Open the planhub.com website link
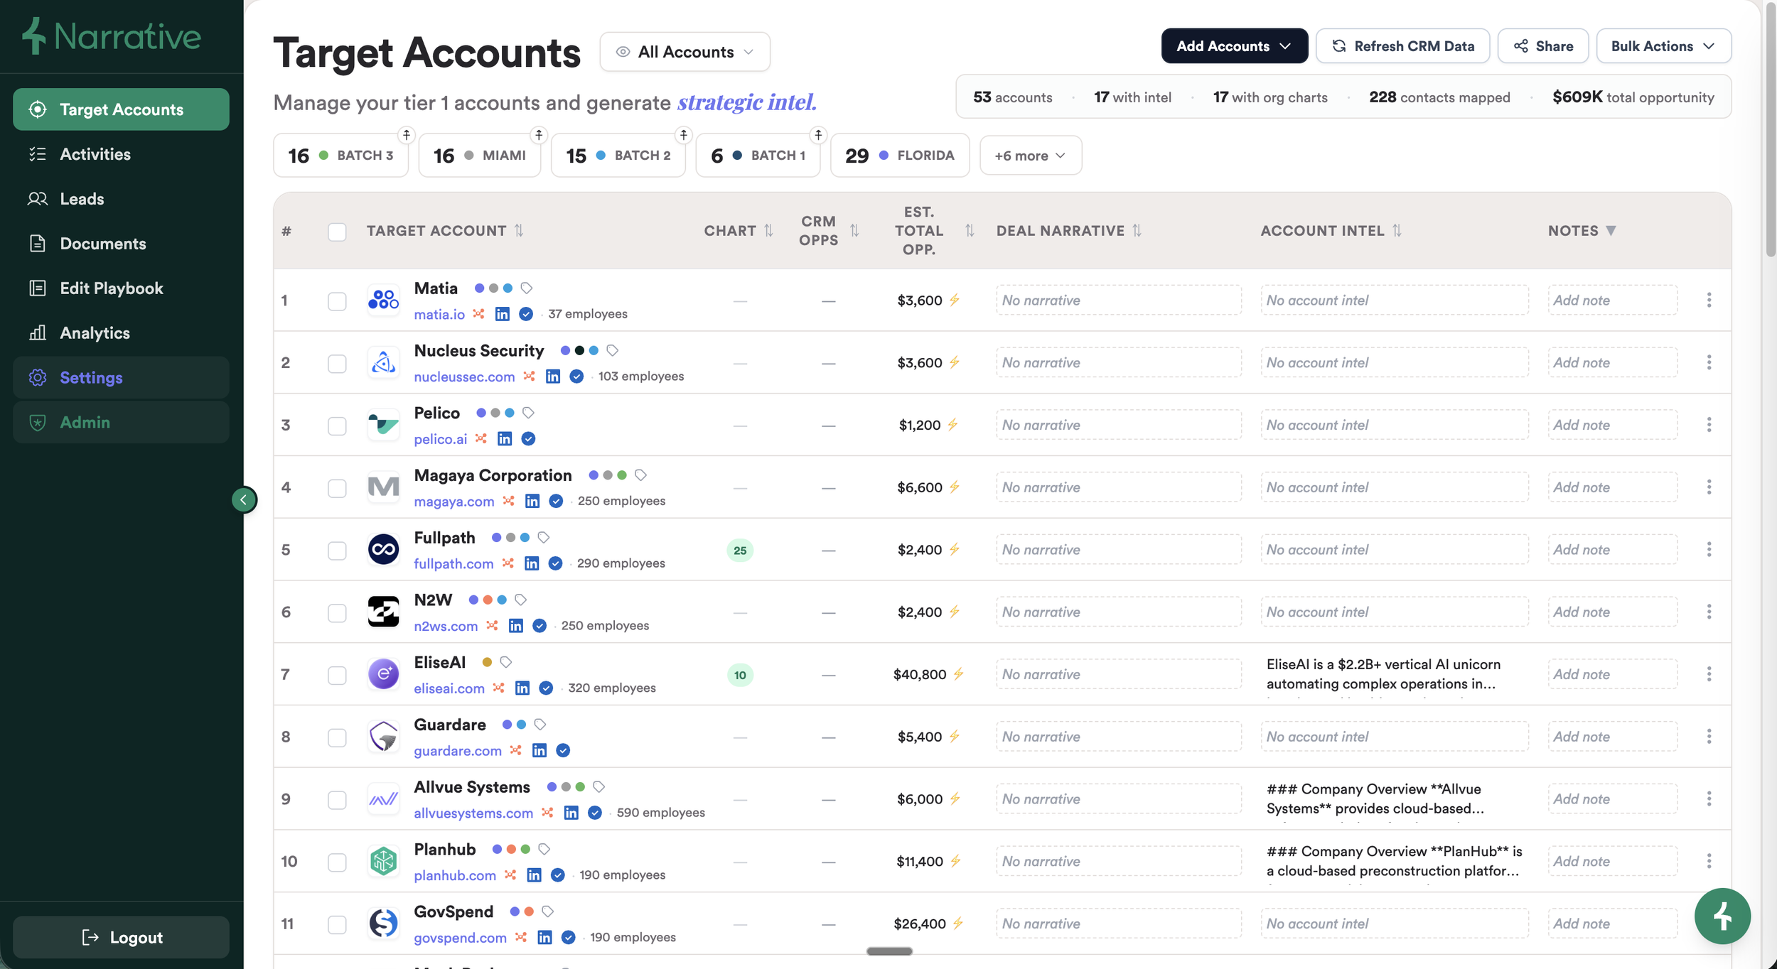 click(x=455, y=875)
